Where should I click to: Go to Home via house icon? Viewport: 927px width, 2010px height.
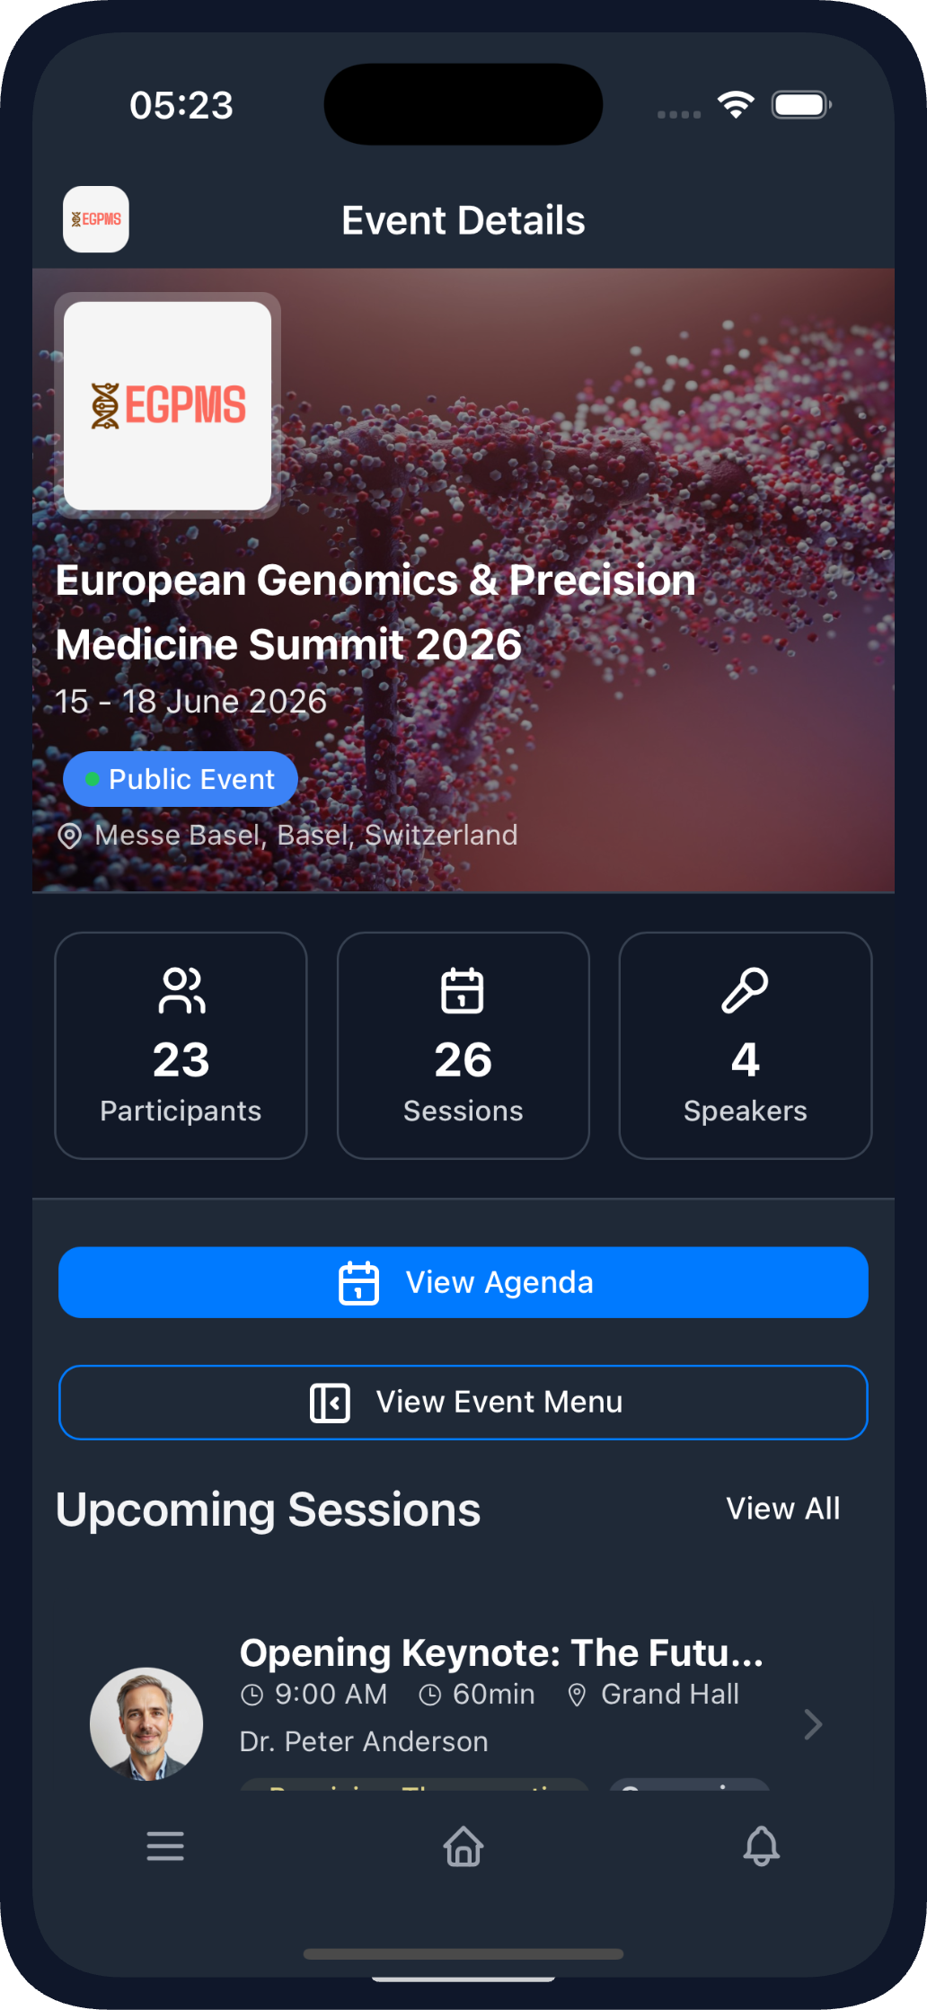coord(463,1846)
